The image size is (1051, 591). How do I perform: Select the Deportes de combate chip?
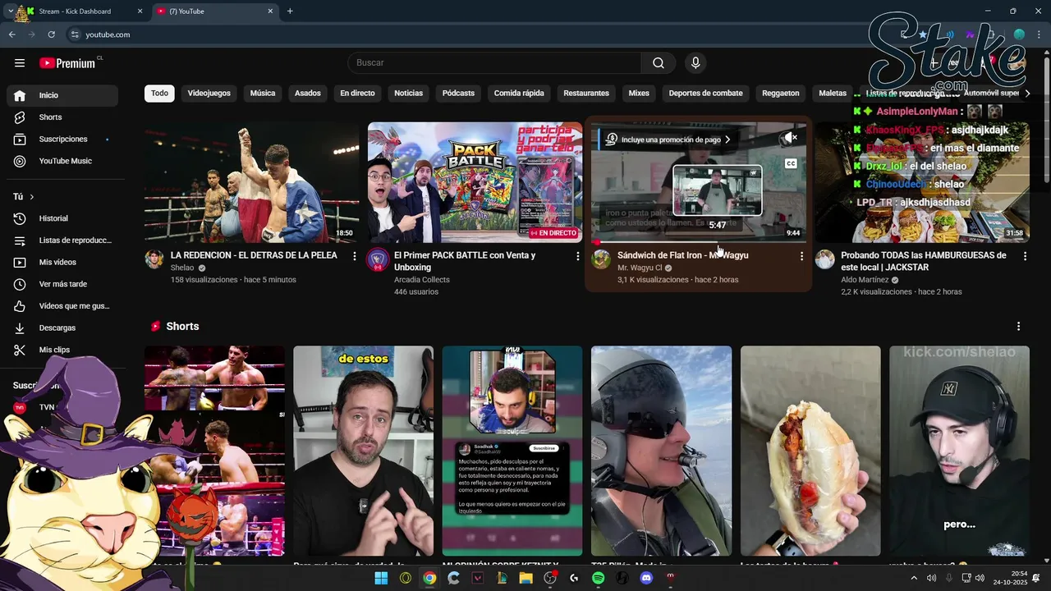(705, 93)
